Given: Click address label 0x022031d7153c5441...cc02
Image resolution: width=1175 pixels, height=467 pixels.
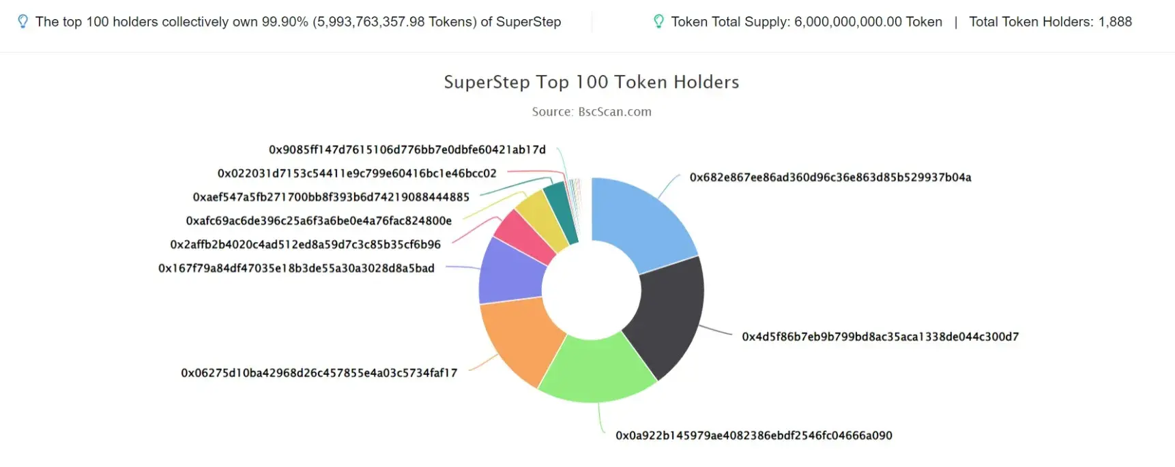Looking at the screenshot, I should click(x=357, y=174).
